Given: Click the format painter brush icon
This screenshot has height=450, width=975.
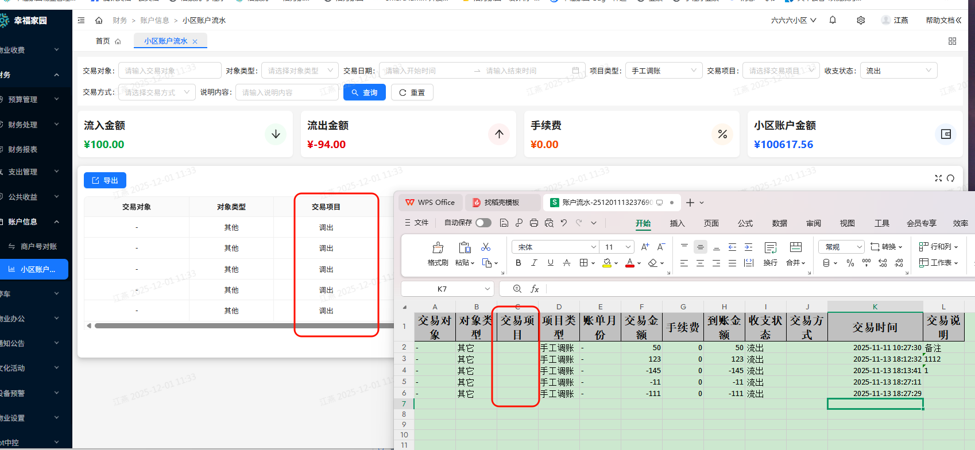Looking at the screenshot, I should point(438,247).
